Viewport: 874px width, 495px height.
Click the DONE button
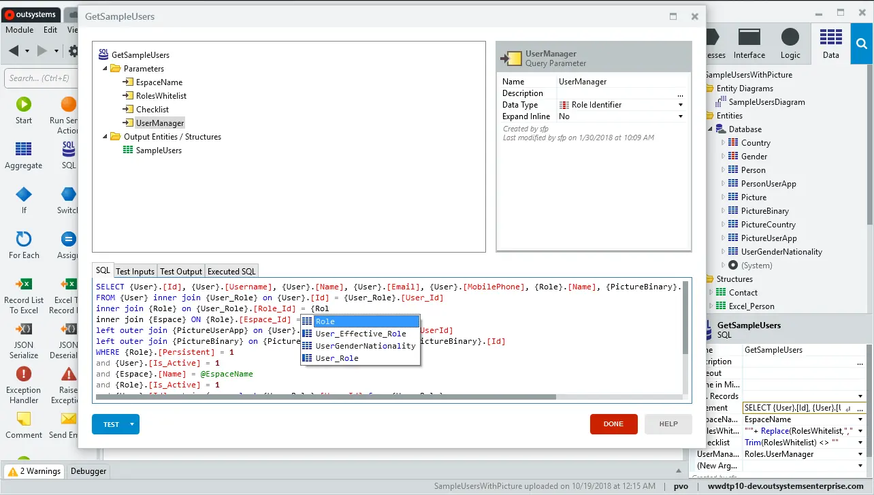pos(613,424)
